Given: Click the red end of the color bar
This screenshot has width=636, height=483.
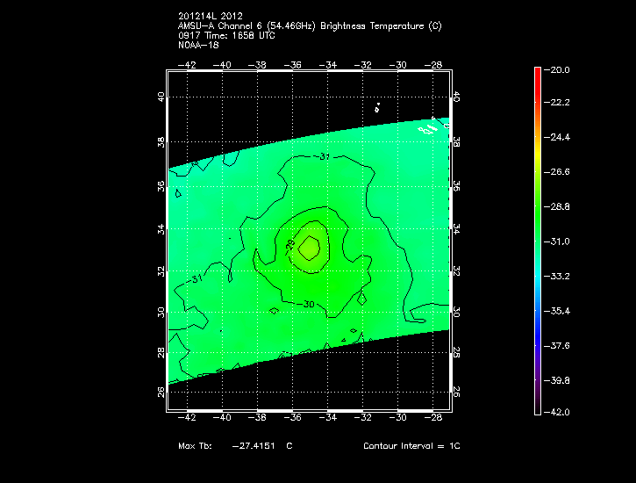Looking at the screenshot, I should pos(537,74).
